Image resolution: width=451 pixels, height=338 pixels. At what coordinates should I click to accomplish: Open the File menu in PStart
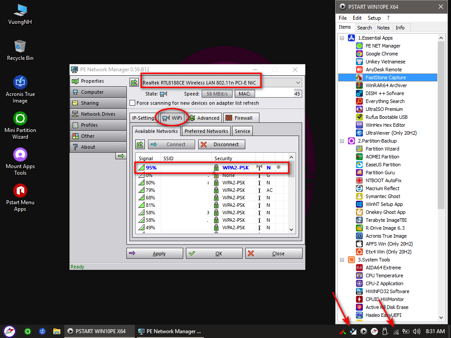343,18
